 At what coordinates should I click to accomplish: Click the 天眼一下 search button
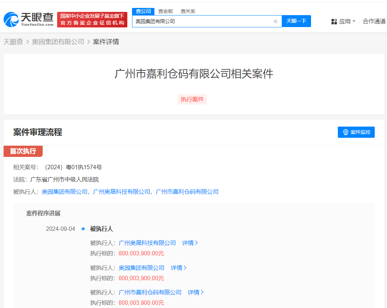(x=296, y=21)
